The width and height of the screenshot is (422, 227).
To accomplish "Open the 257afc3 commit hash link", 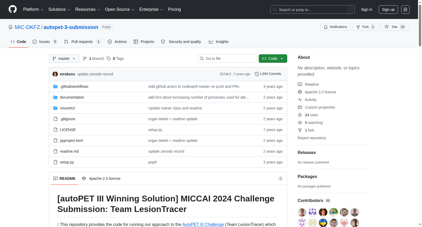I will (x=225, y=74).
